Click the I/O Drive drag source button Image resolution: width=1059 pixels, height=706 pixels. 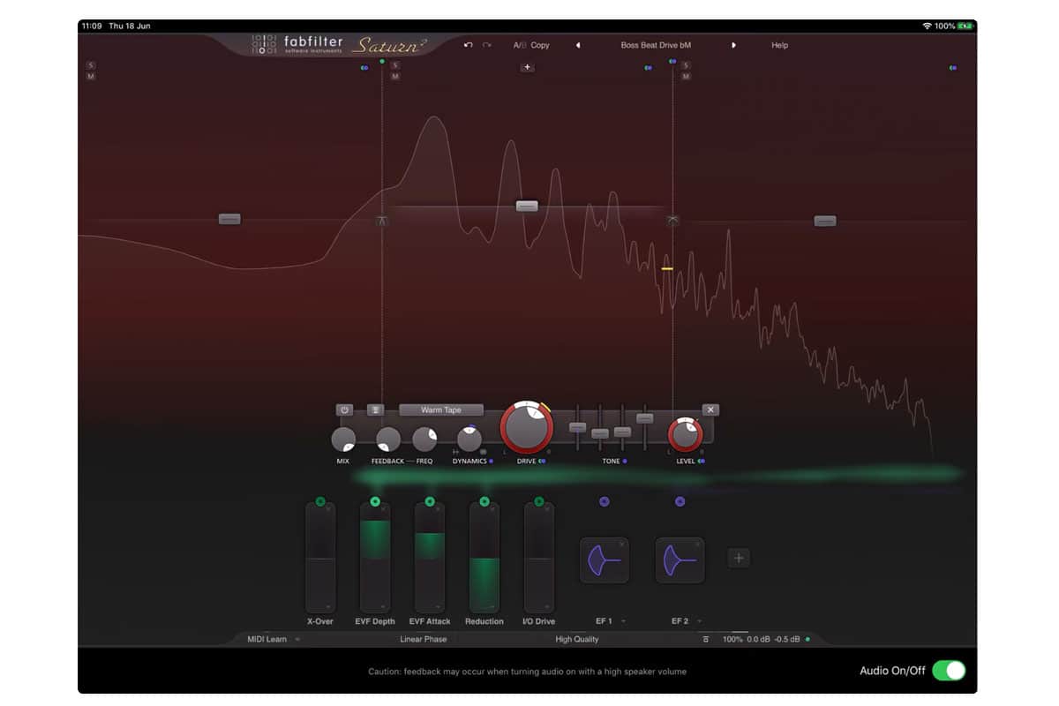539,501
